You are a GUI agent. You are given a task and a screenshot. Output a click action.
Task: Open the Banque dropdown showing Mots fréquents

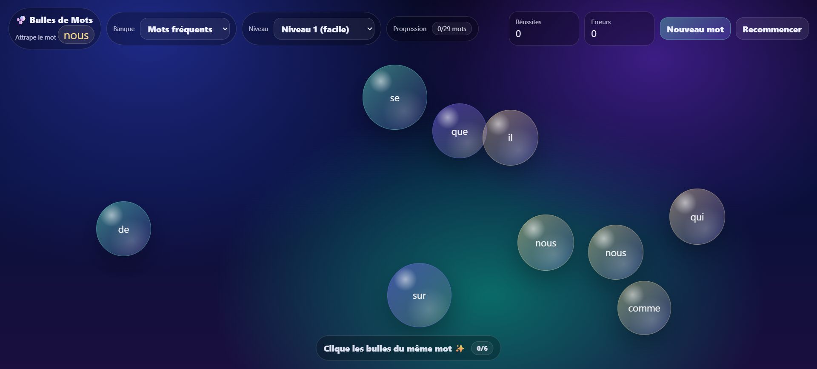185,29
